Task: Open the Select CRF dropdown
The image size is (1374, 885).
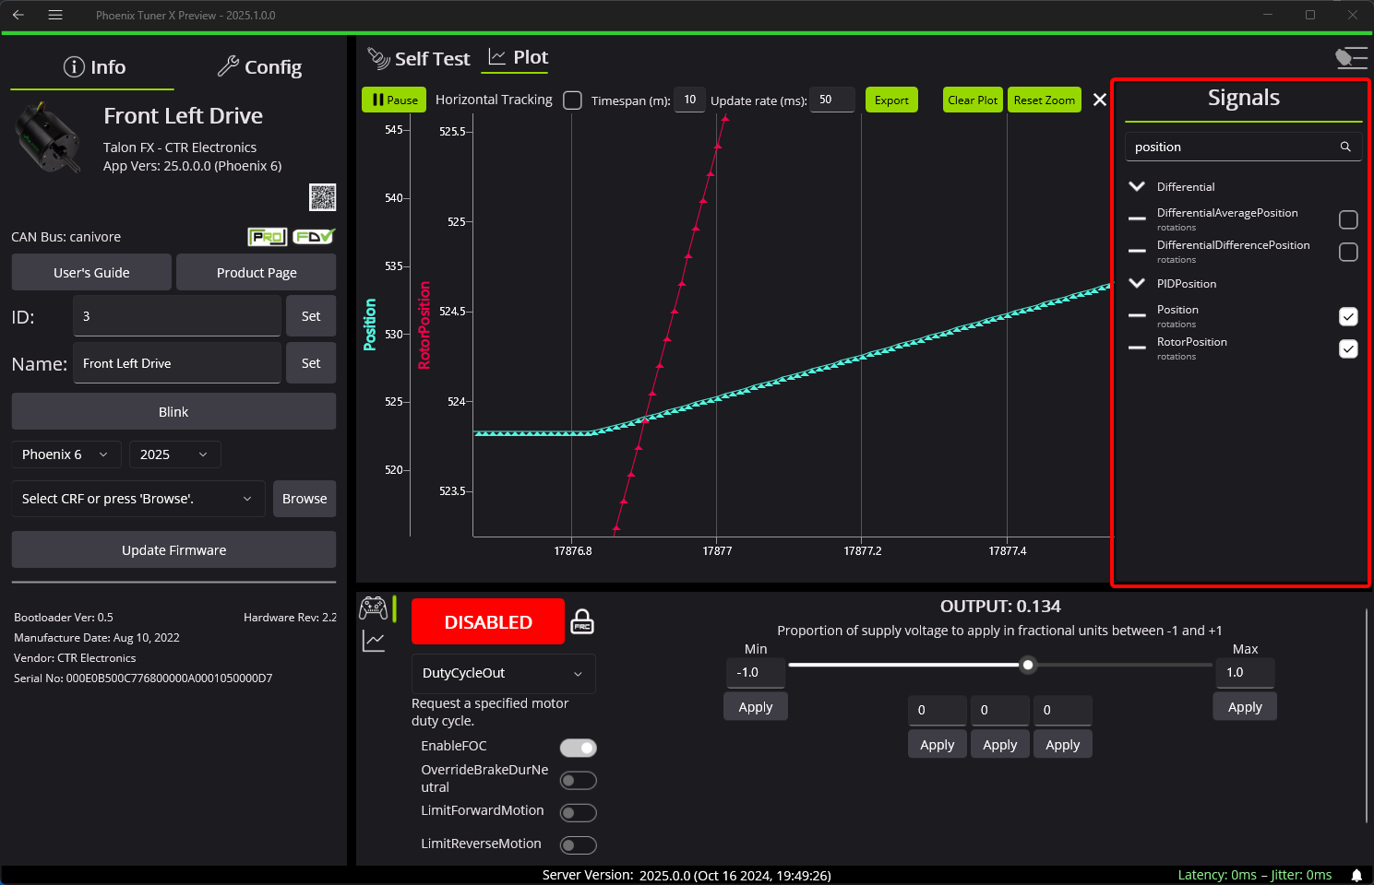Action: click(138, 499)
